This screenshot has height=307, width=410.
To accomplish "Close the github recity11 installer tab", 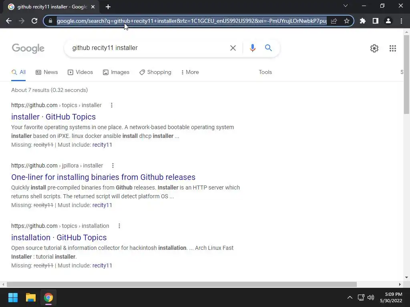I will [93, 7].
